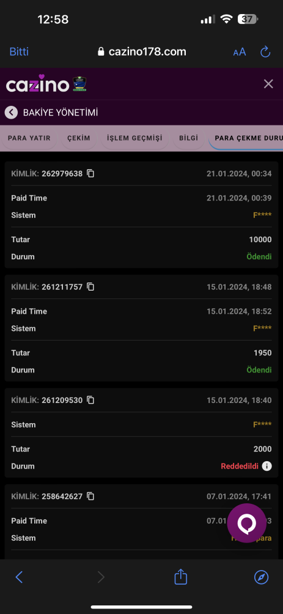Tap Bitti to close browser view
The image size is (283, 614).
[x=19, y=52]
